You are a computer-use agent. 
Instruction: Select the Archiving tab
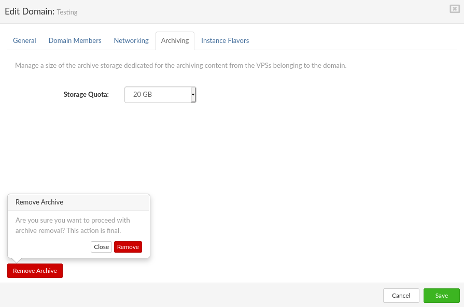175,40
